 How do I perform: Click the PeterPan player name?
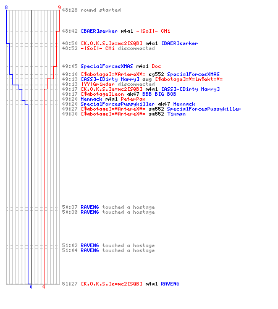pyautogui.click(x=133, y=99)
